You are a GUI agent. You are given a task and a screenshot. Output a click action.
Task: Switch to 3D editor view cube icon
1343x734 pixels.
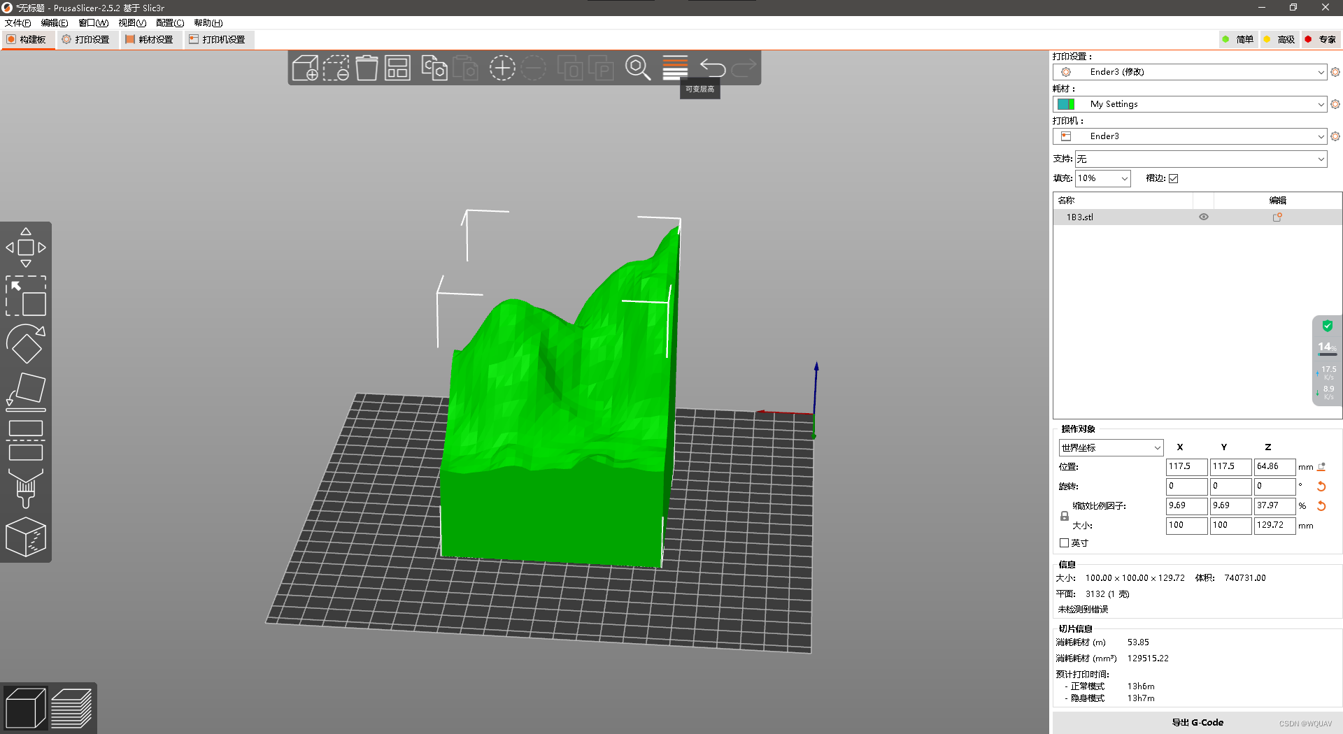pos(25,708)
